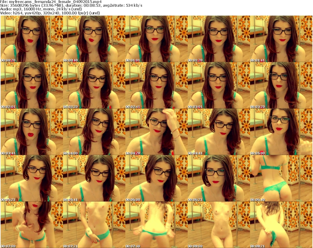Choose the 00:02:01 frame thumbnail

coord(32,85)
